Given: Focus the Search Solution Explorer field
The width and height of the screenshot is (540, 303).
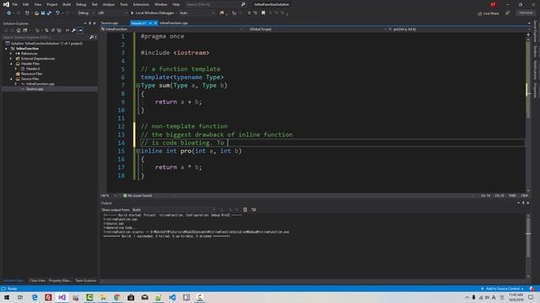Looking at the screenshot, I should coord(46,37).
